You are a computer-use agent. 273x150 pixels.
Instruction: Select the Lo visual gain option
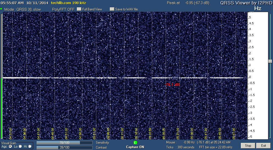[20, 146]
